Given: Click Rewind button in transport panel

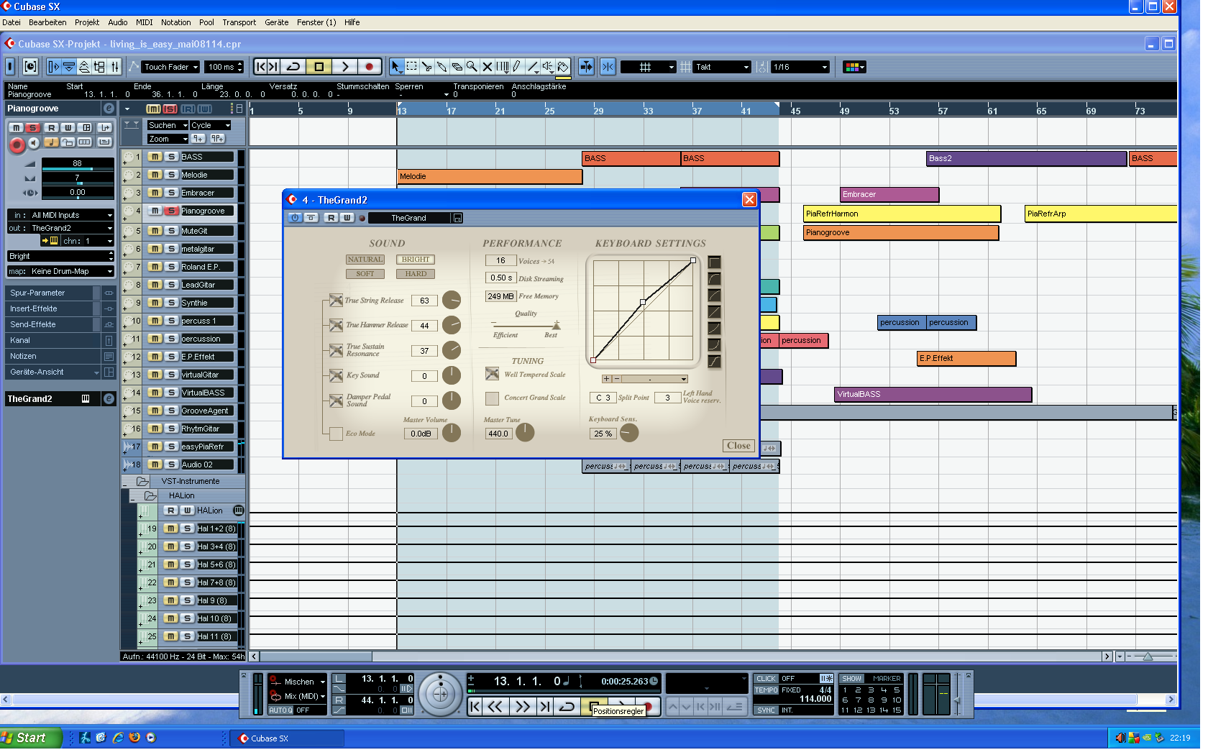Looking at the screenshot, I should tap(495, 707).
